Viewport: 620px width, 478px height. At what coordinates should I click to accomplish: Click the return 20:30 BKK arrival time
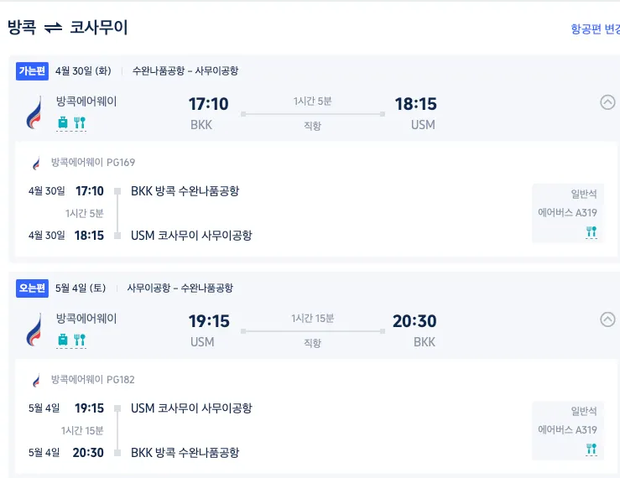pyautogui.click(x=414, y=322)
